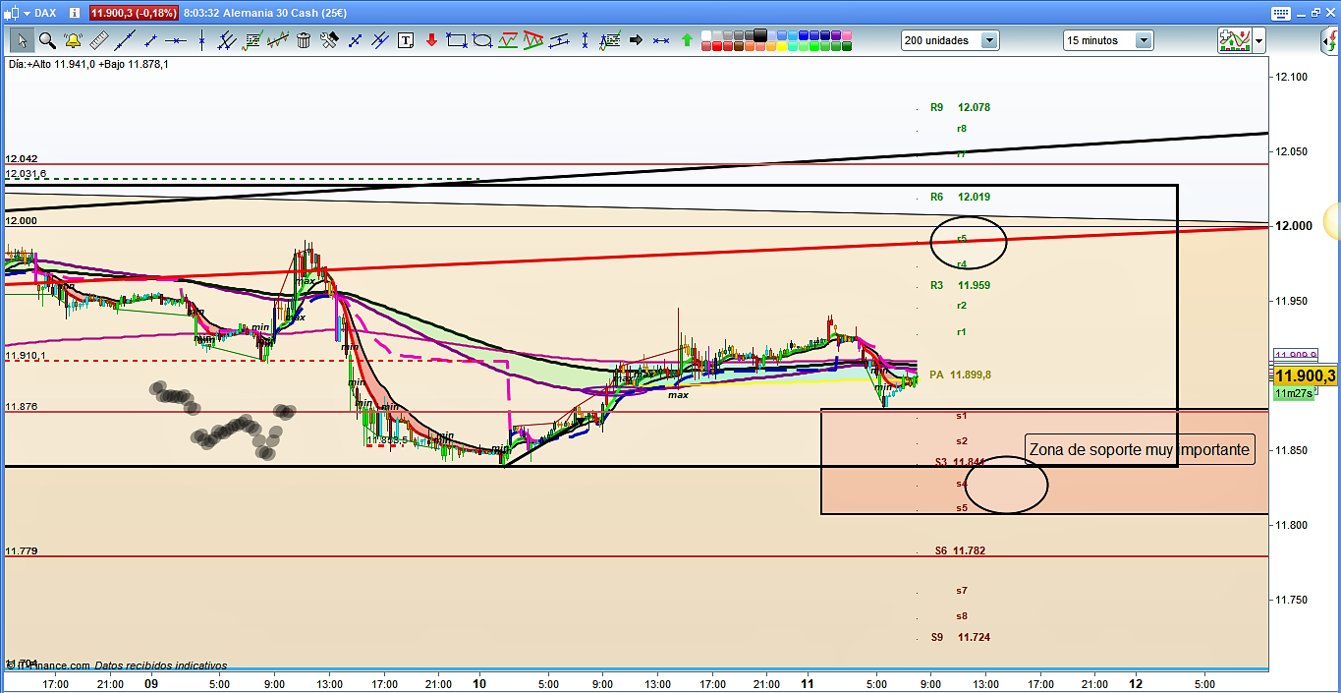
Task: Click the info icon next to DAX
Action: point(76,13)
